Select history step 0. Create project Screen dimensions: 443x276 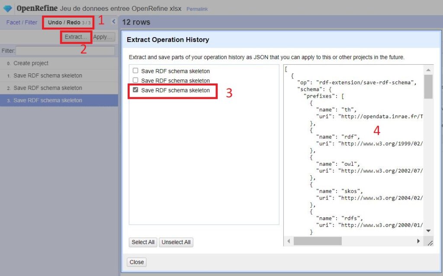click(x=31, y=63)
